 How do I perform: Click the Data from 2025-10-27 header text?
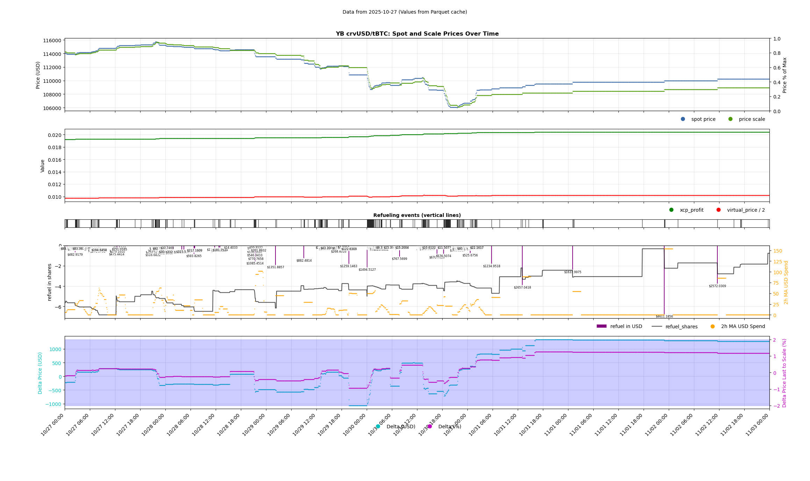[x=404, y=12]
